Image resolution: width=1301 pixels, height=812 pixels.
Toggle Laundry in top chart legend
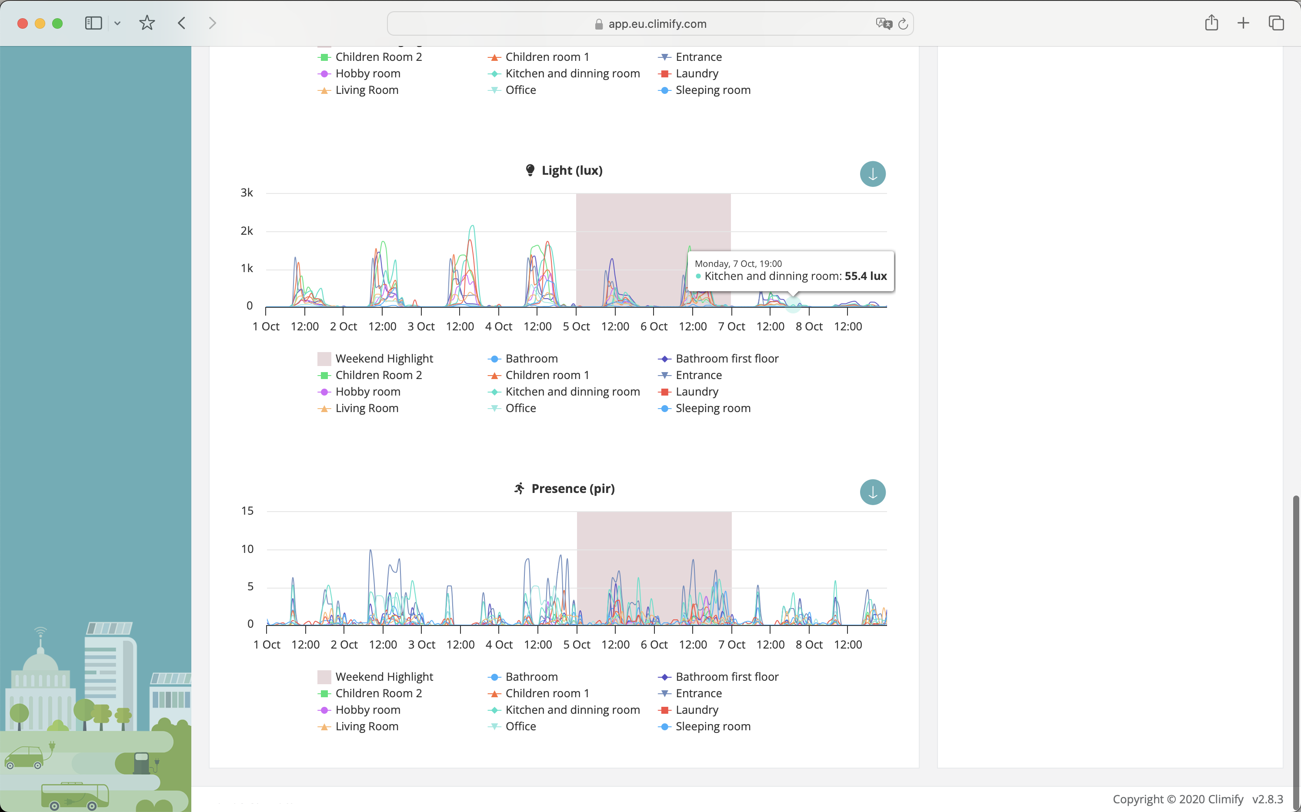tap(688, 74)
